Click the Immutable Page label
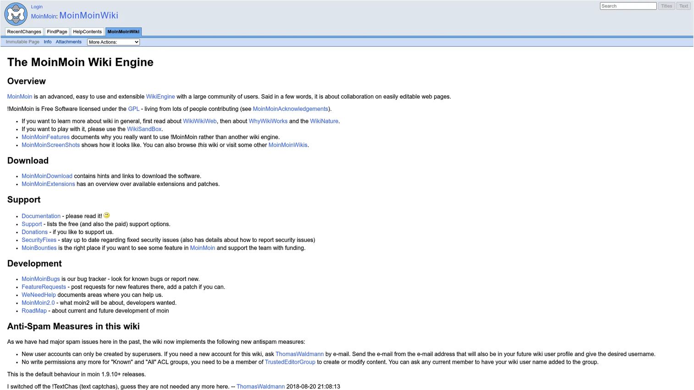694x390 pixels. [22, 42]
